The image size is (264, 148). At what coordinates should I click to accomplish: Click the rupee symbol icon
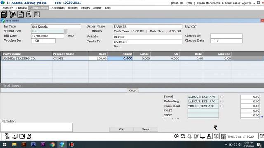216,127
